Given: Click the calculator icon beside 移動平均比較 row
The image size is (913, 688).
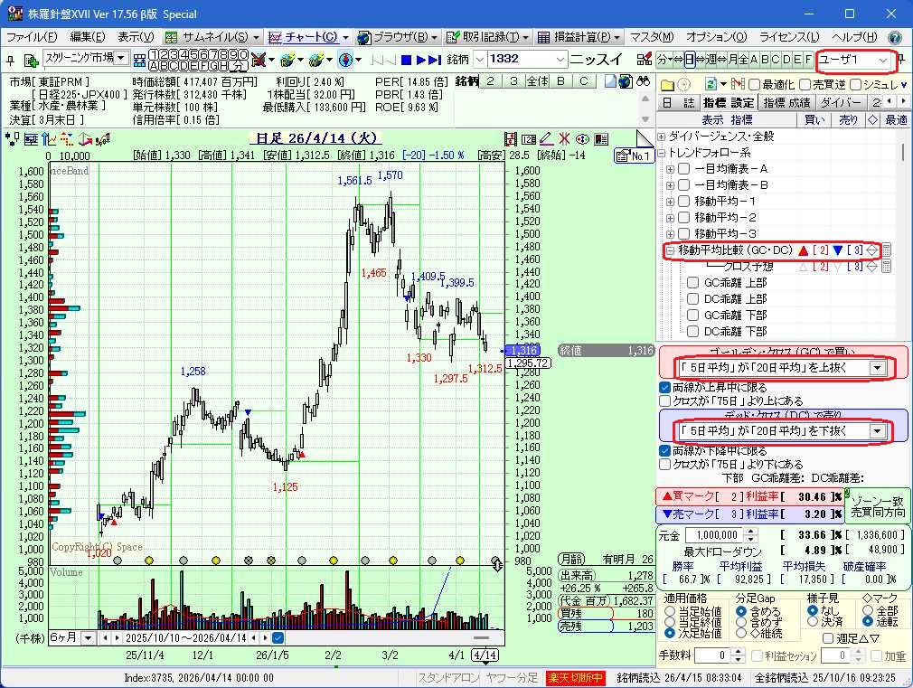Looking at the screenshot, I should [887, 250].
